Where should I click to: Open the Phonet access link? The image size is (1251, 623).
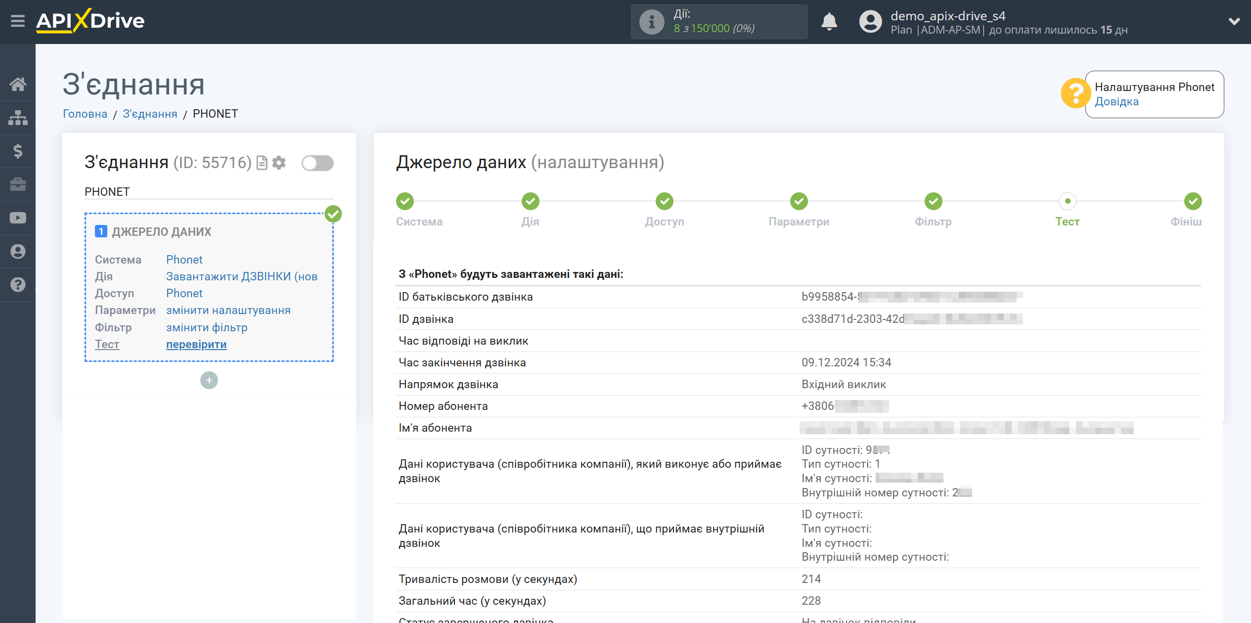pyautogui.click(x=184, y=293)
